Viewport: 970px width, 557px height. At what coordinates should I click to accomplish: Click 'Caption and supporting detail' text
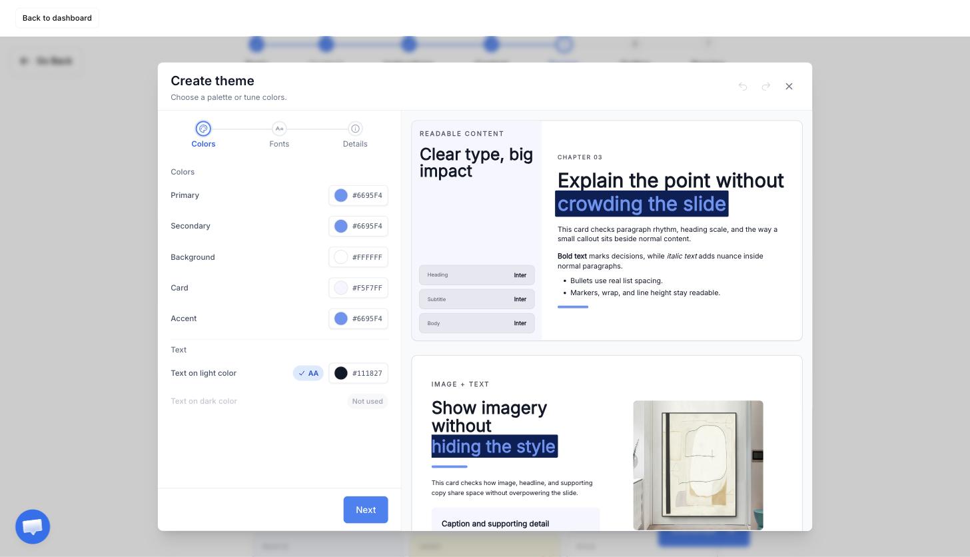(495, 524)
